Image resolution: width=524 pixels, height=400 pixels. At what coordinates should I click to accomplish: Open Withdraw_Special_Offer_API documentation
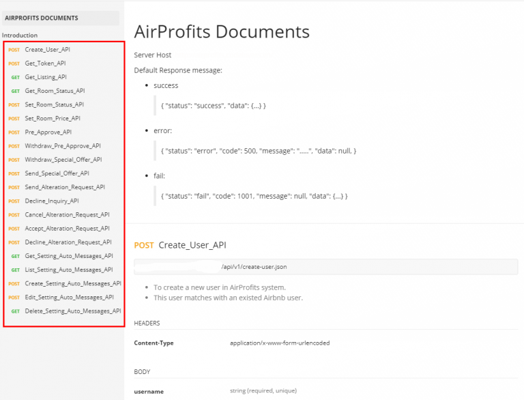[63, 159]
